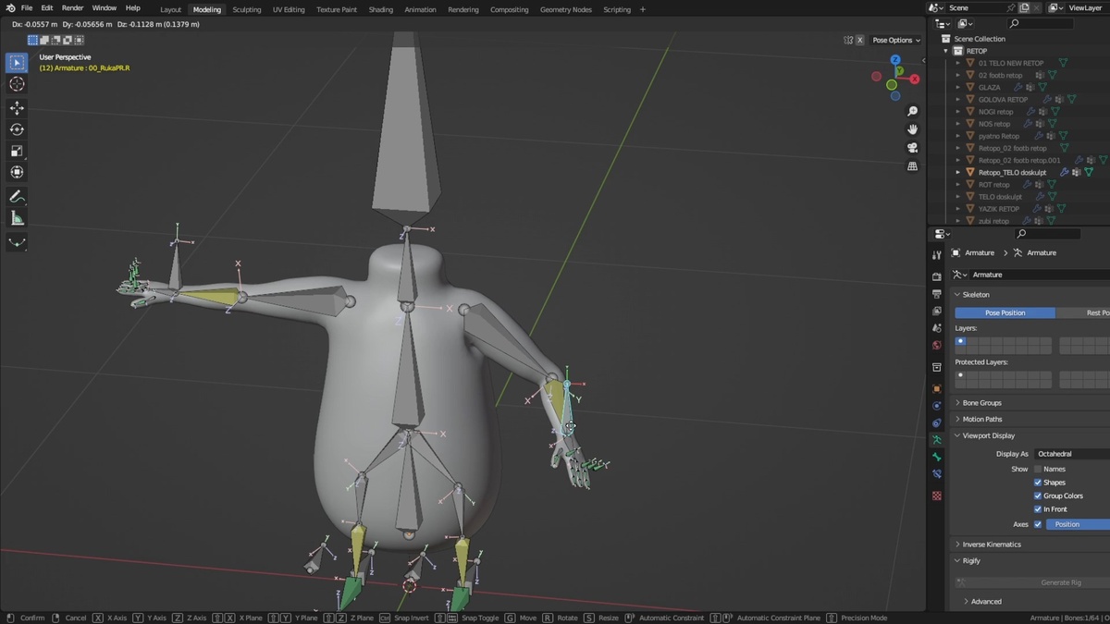1110x624 pixels.
Task: Expand the Bone Groups panel
Action: point(981,403)
